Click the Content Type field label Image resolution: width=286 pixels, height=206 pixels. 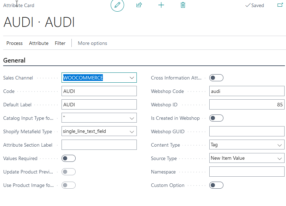click(165, 145)
